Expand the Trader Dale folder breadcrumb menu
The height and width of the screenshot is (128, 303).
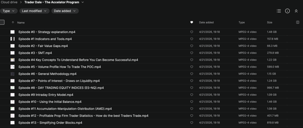[x=83, y=2]
